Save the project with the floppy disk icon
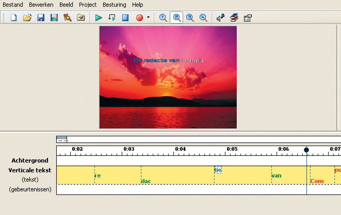This screenshot has height=215, width=341. click(41, 18)
